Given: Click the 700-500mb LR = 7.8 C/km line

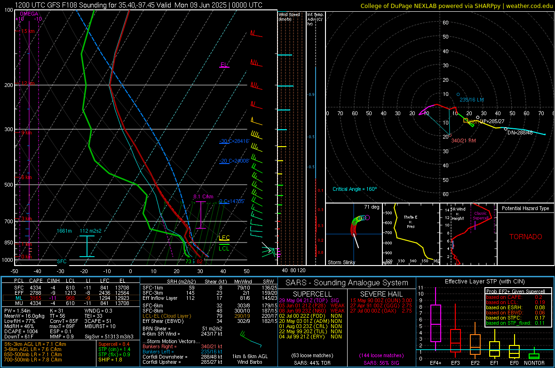Looking at the screenshot, I should pos(33,360).
